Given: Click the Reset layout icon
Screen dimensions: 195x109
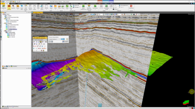Looking at the screenshot, I should click(42, 7).
